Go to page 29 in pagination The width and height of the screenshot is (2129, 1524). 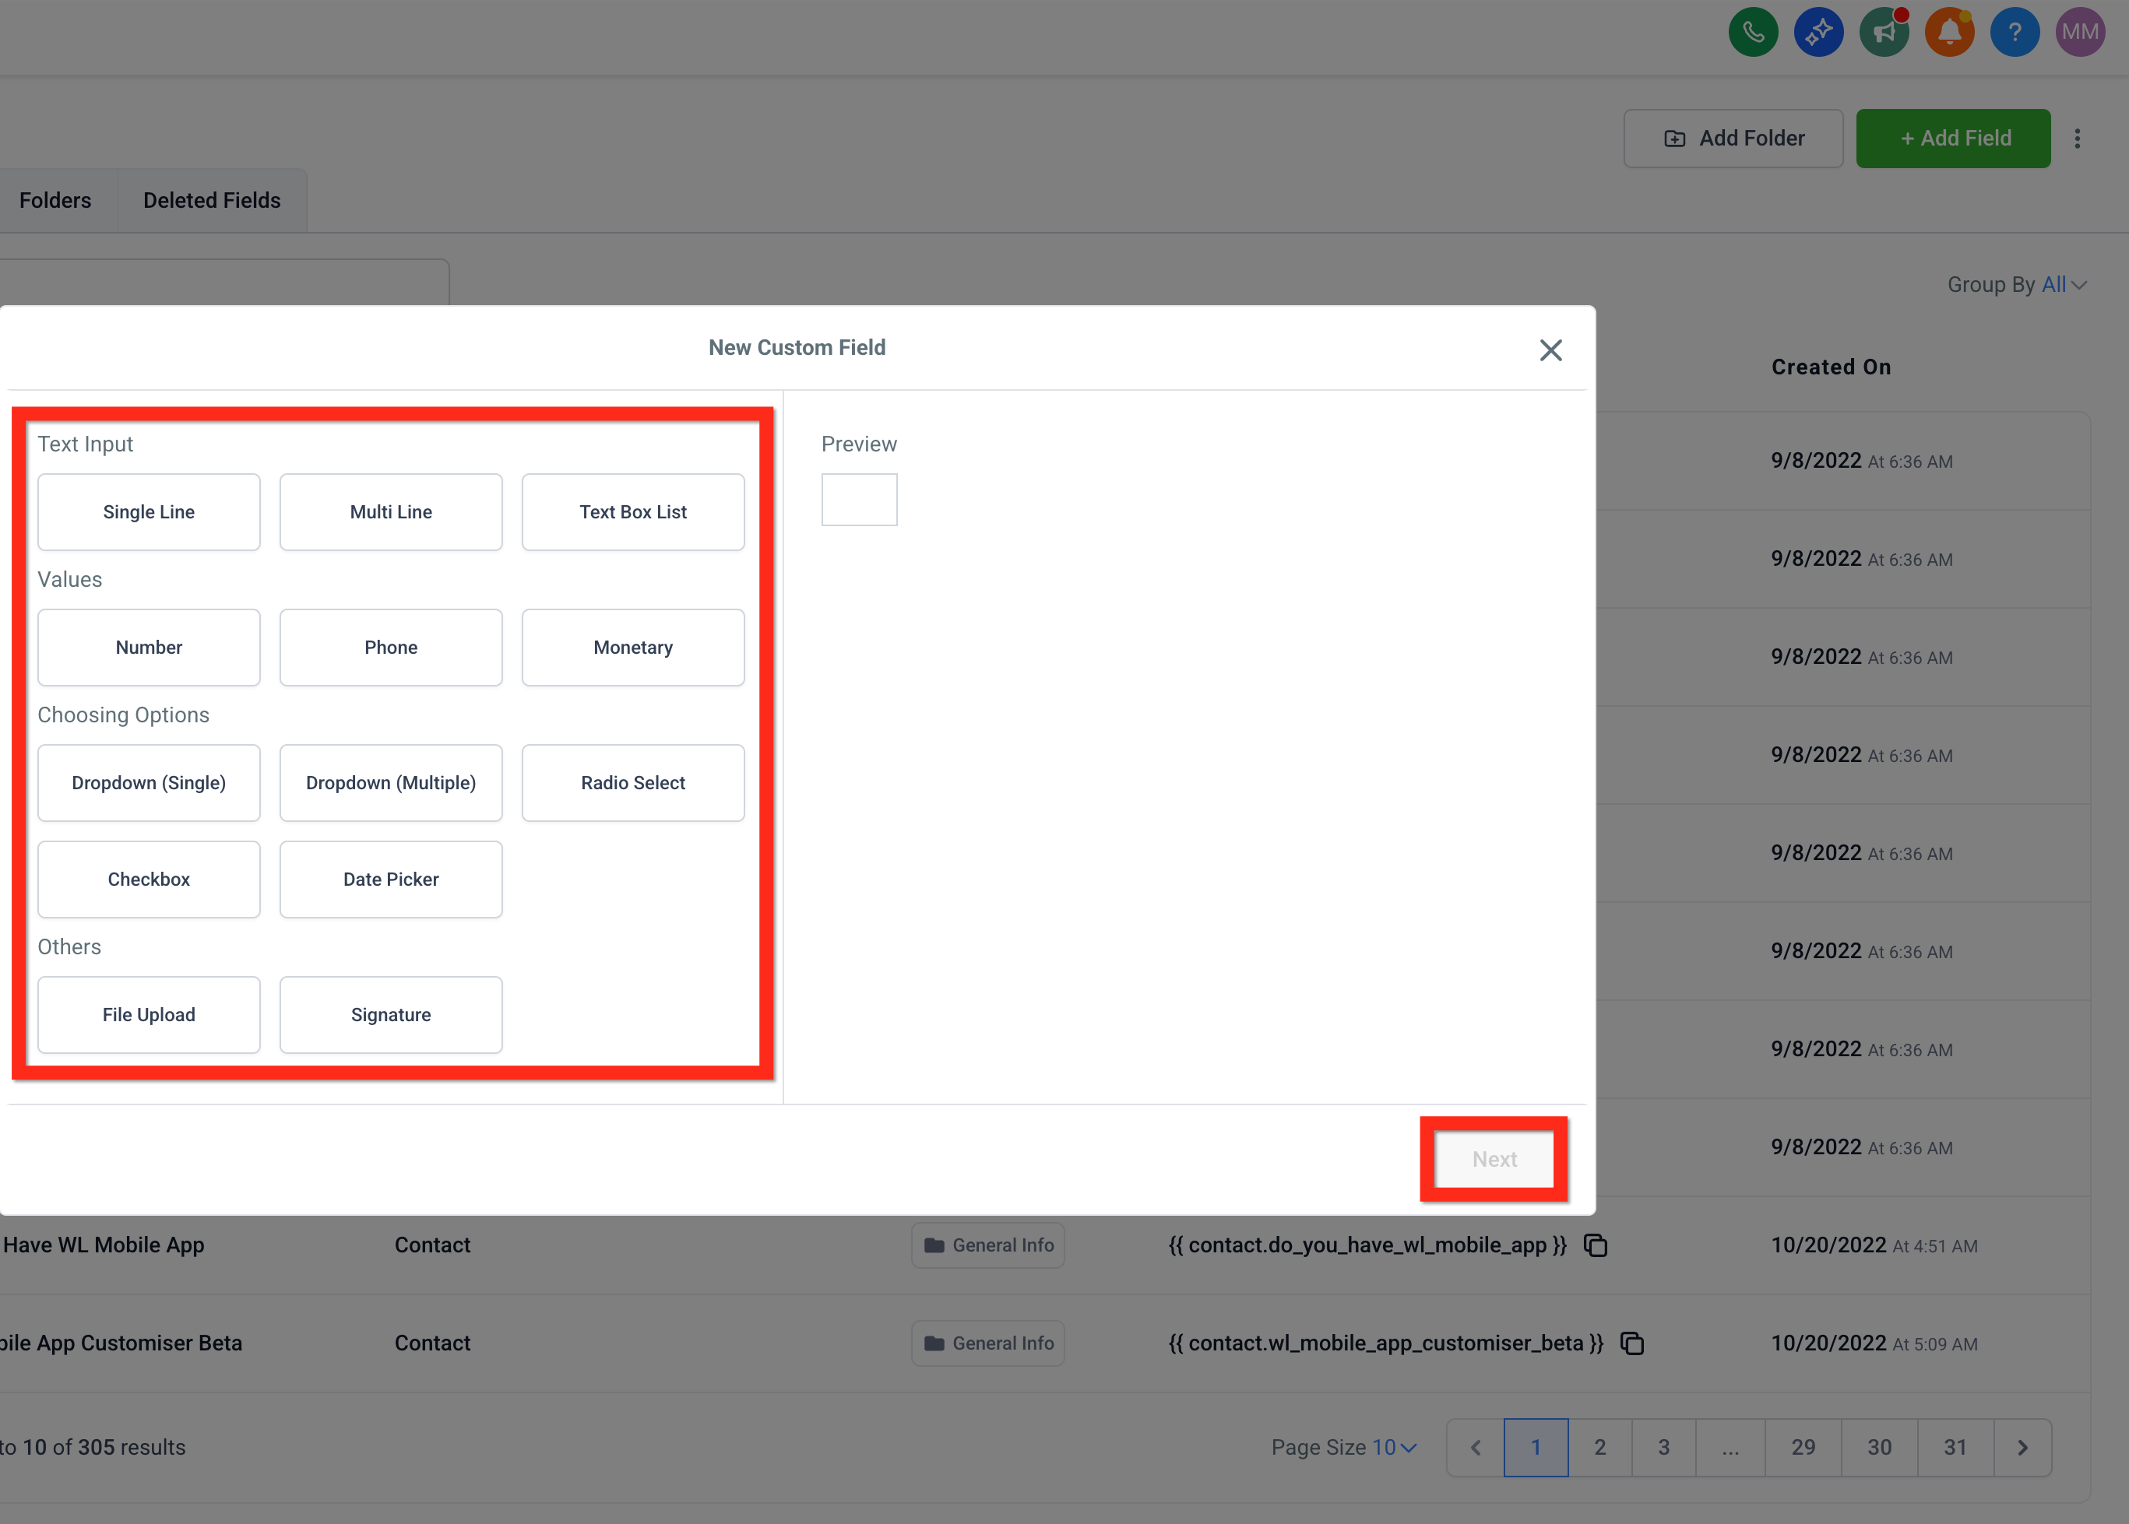point(1803,1448)
